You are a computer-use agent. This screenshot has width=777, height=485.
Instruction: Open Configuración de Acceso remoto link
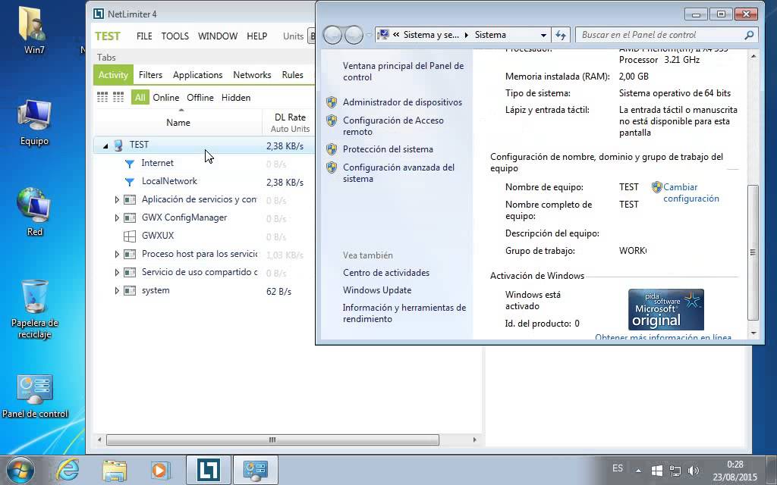click(x=394, y=126)
